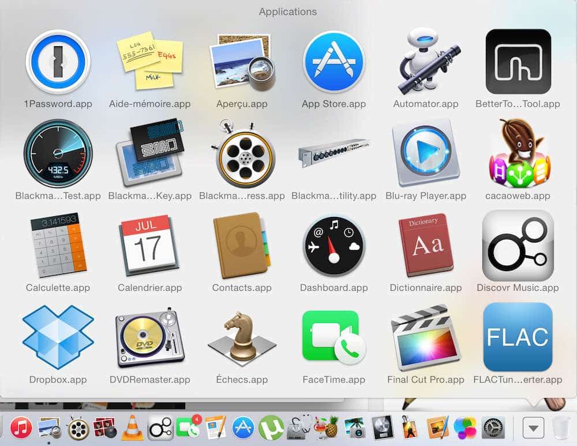Image resolution: width=577 pixels, height=446 pixels.
Task: Open FaceTime with badge in the Dock
Action: tap(189, 427)
